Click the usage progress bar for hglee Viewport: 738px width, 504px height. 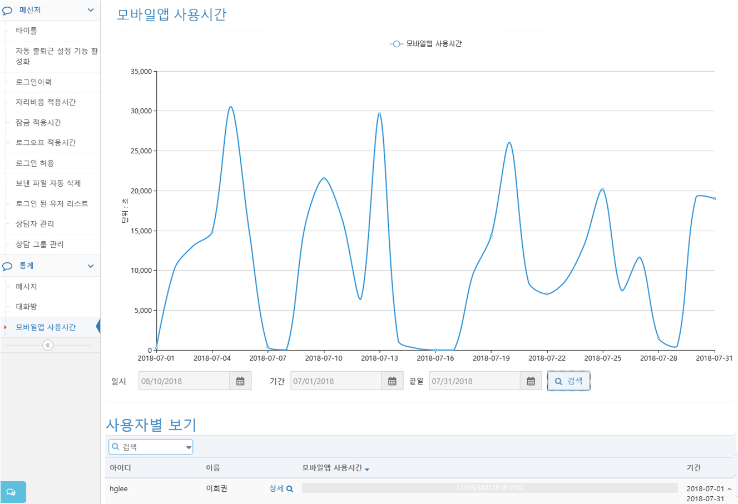coord(489,488)
